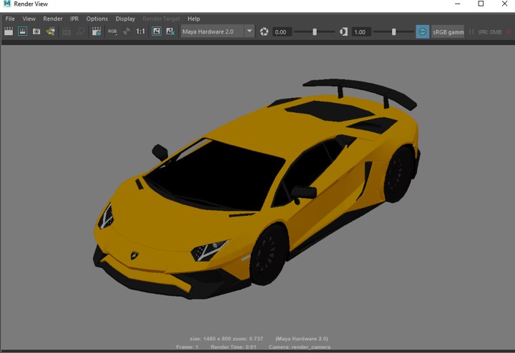Viewport: 515px width, 353px height.
Task: Click the gamma slider handle
Action: click(393, 32)
